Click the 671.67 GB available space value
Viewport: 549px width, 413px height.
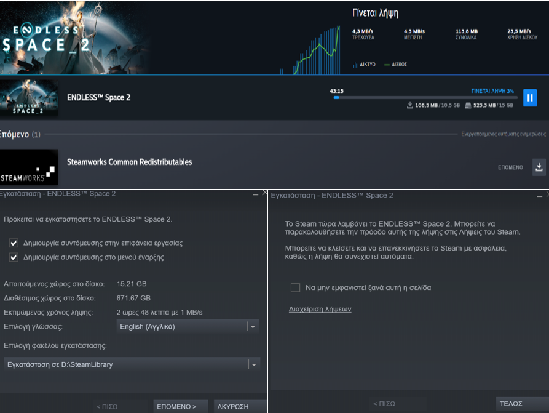[x=133, y=298]
